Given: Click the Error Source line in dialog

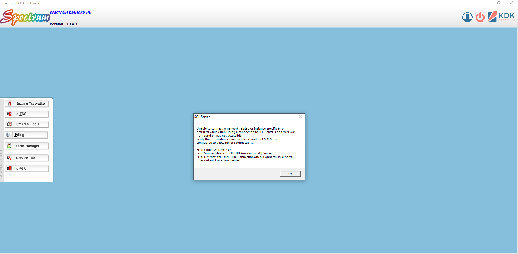Looking at the screenshot, I should (234, 153).
